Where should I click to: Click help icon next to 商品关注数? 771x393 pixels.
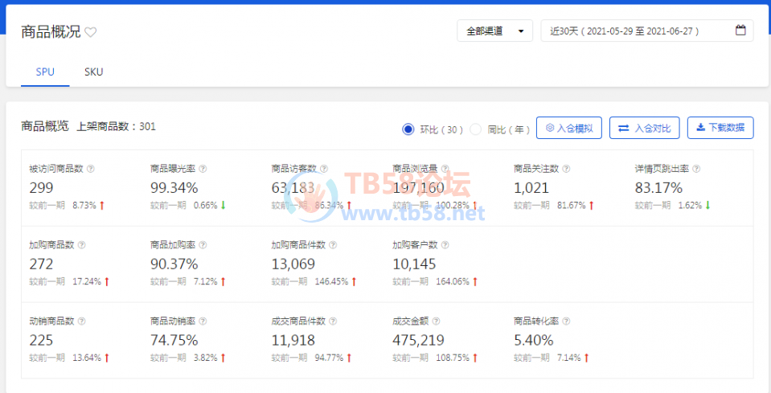point(566,169)
